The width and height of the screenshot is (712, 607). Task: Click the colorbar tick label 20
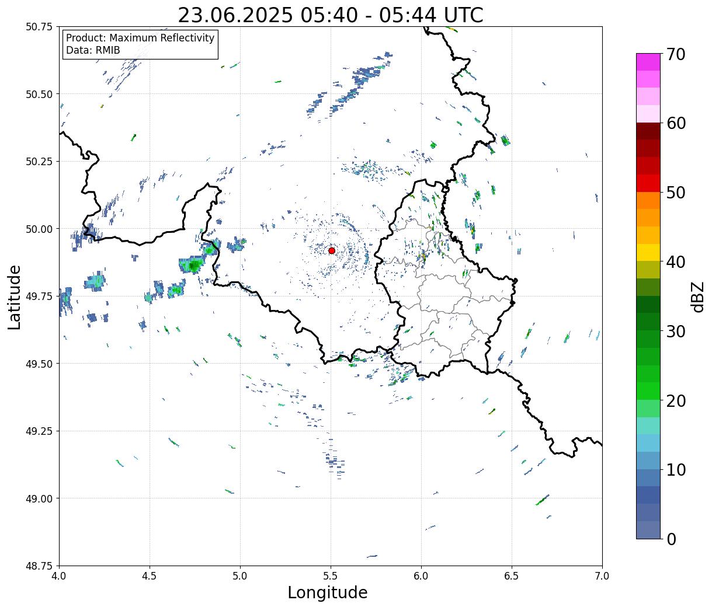pos(675,401)
